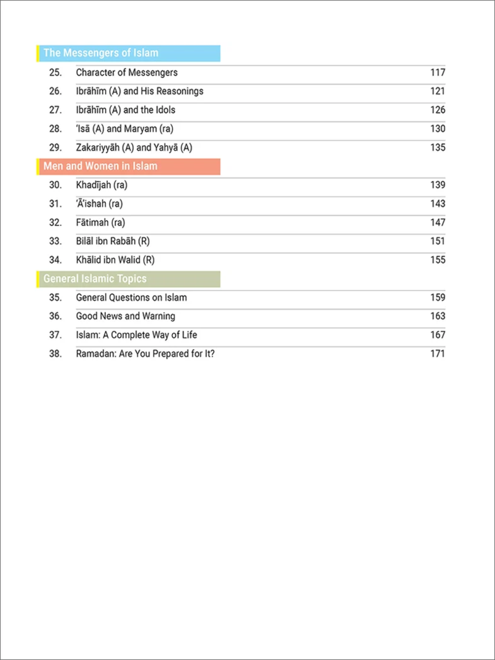Go to Good News and Warning
Screen dimensions: 495x660
[x=126, y=316]
